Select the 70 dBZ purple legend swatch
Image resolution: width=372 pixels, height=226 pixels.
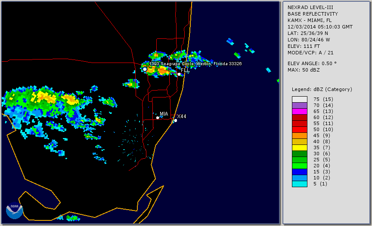(x=300, y=105)
